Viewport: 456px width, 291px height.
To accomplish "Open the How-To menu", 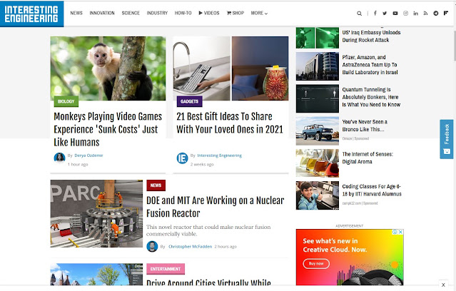I will pyautogui.click(x=183, y=13).
